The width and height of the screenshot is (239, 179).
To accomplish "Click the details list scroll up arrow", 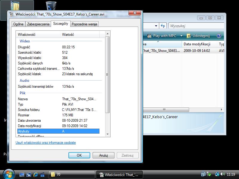I will pos(108,34).
